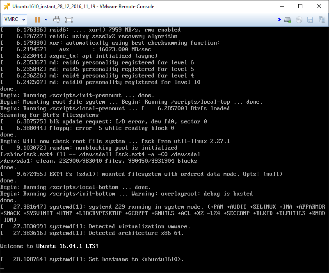Viewport: 329px width, 273px height.
Task: Click the 'Scanning for Btrfs filesystems' line
Action: [49, 115]
